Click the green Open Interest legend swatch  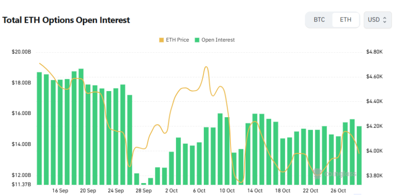[x=197, y=40]
